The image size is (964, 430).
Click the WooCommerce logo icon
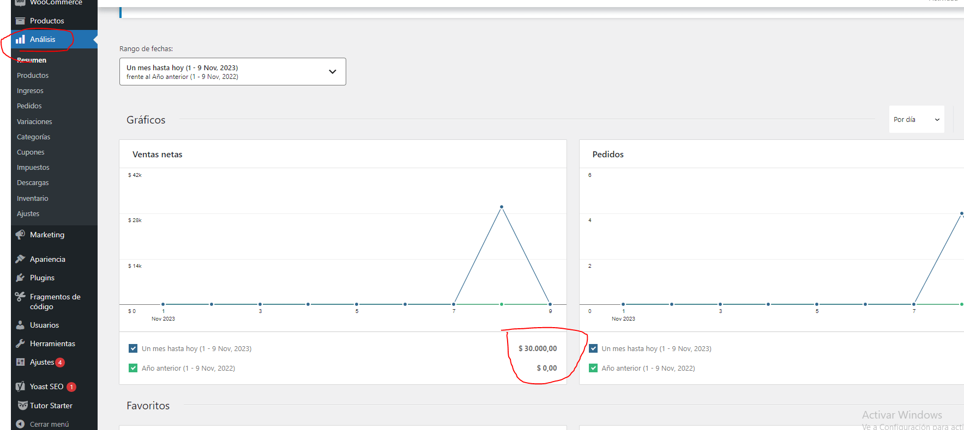pos(20,2)
